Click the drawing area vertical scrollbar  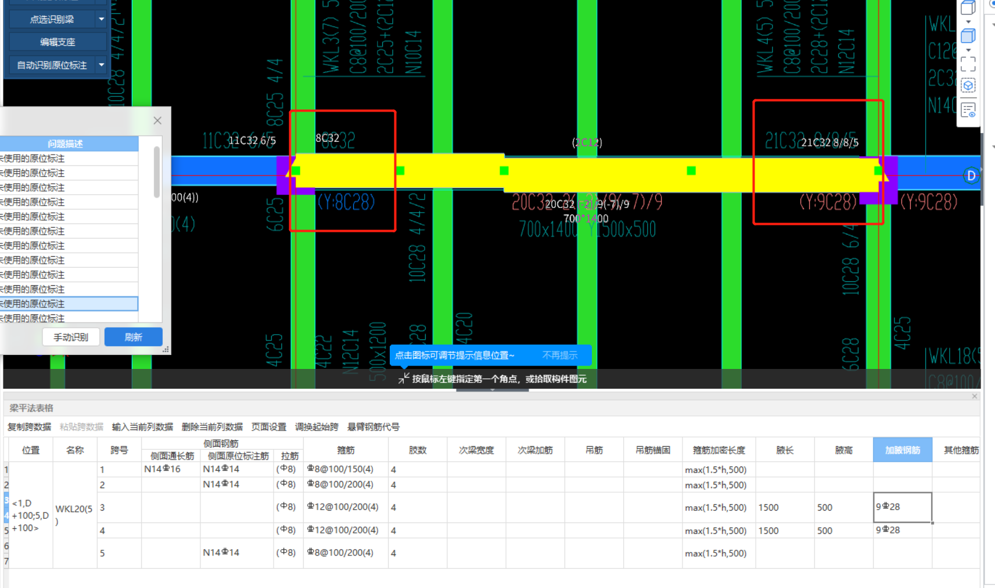[x=982, y=168]
